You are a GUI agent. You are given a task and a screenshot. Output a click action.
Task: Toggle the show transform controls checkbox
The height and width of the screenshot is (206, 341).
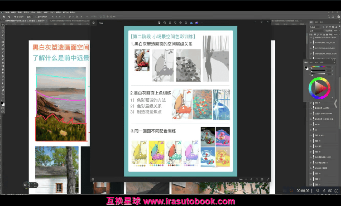(x=36, y=17)
